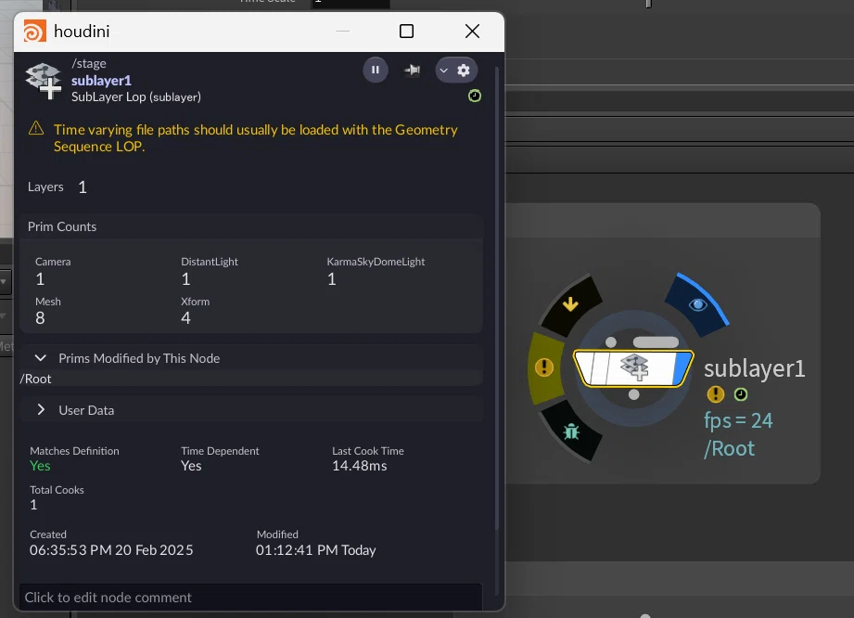The width and height of the screenshot is (854, 618).
Task: Click the Last Cook Time 14.48ms value
Action: [x=360, y=466]
